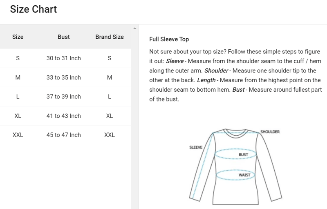Click the L entry under Brand Size

(110, 97)
